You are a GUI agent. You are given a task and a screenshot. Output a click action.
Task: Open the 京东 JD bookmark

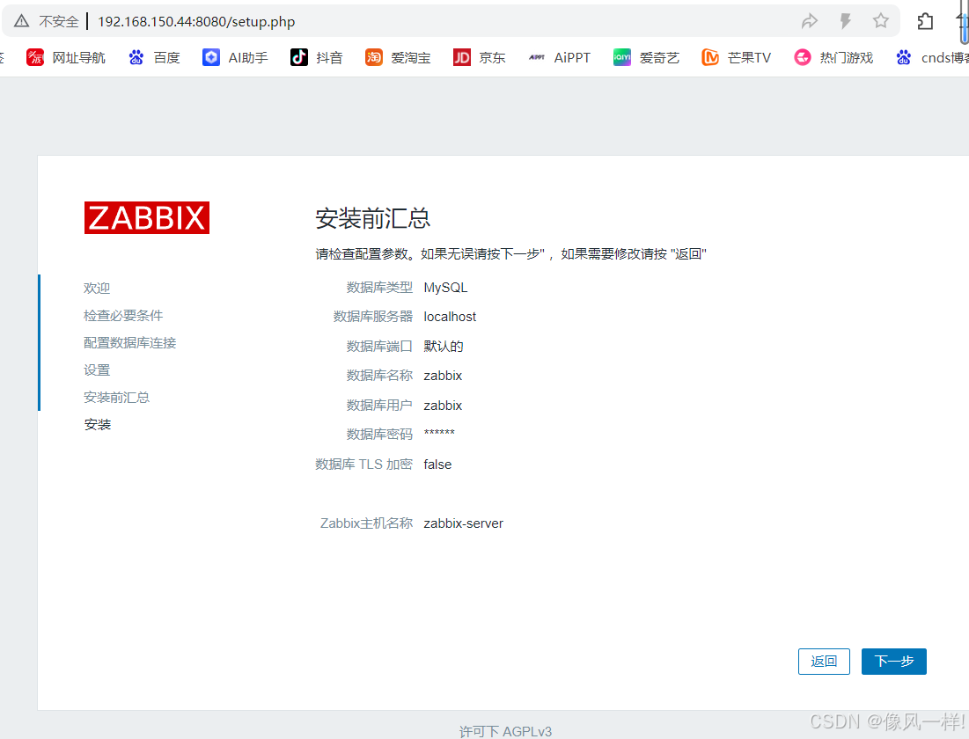pos(480,57)
